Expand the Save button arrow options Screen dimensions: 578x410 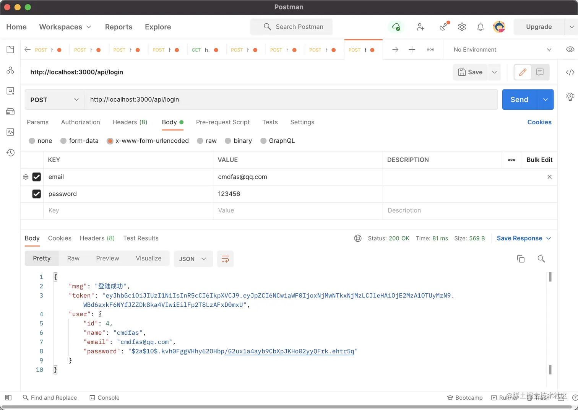point(494,72)
